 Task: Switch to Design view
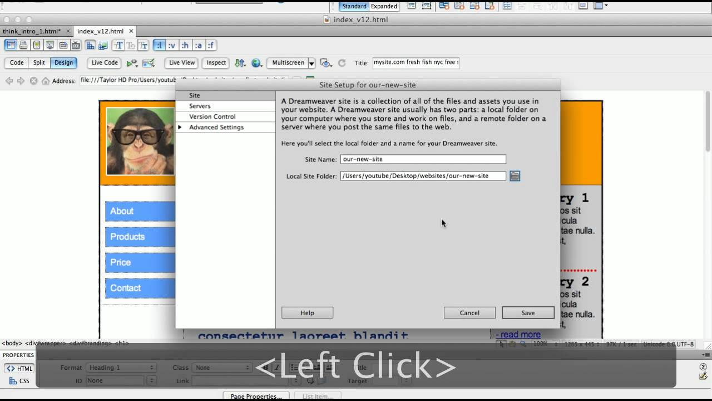tap(63, 63)
